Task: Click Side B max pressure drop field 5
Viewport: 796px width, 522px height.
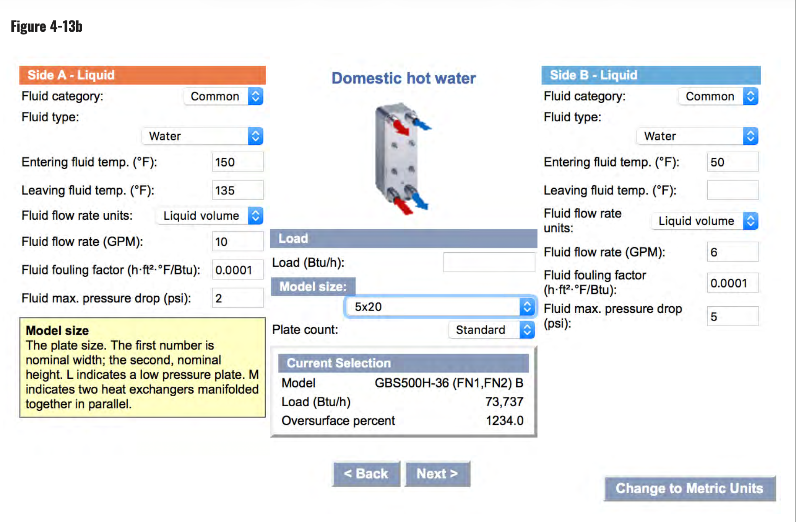Action: click(733, 316)
